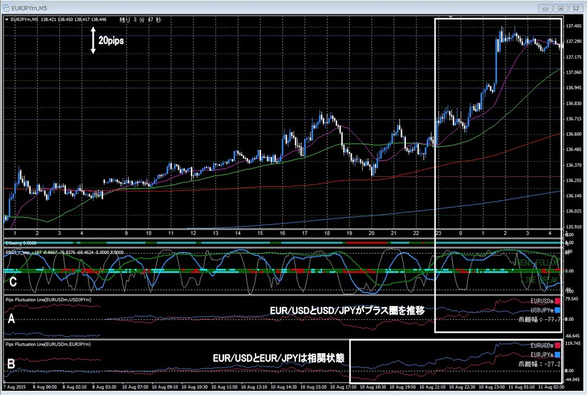Click the 79.545 scale value
This screenshot has height=395, width=587.
(x=572, y=299)
